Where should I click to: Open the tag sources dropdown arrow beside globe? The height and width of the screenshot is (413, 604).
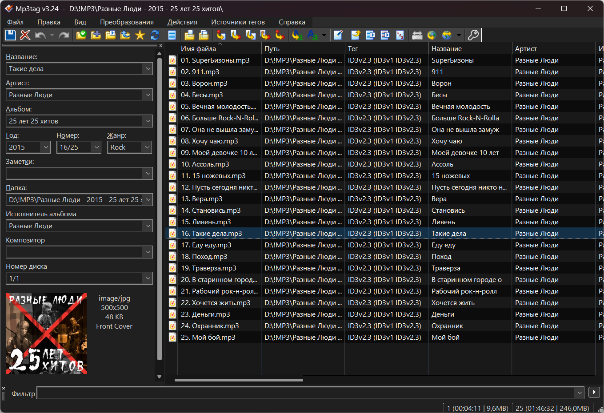tap(458, 35)
